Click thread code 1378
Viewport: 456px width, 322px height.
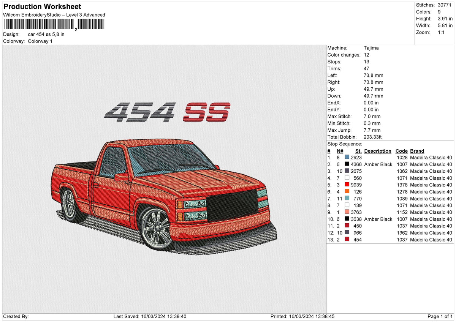(x=402, y=185)
